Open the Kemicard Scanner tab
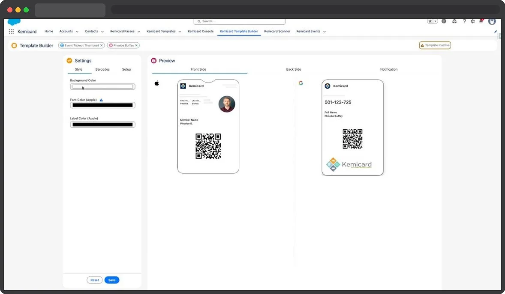The height and width of the screenshot is (294, 505). click(x=277, y=31)
